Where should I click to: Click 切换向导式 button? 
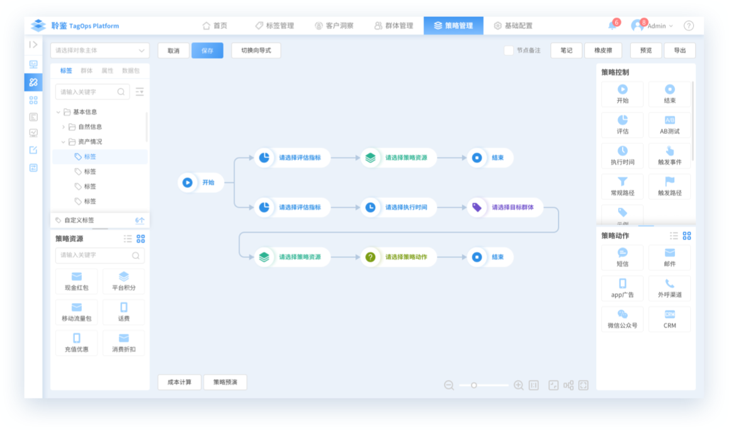(256, 50)
